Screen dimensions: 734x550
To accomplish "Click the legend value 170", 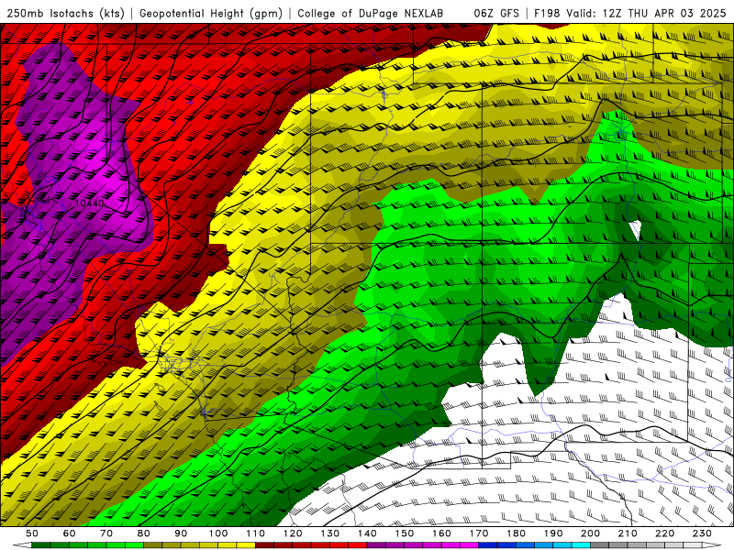I will pos(479,533).
